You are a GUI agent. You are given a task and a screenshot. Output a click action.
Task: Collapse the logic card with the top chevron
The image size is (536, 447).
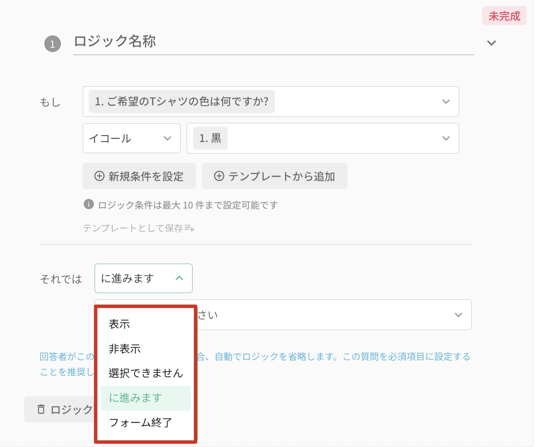[x=491, y=43]
